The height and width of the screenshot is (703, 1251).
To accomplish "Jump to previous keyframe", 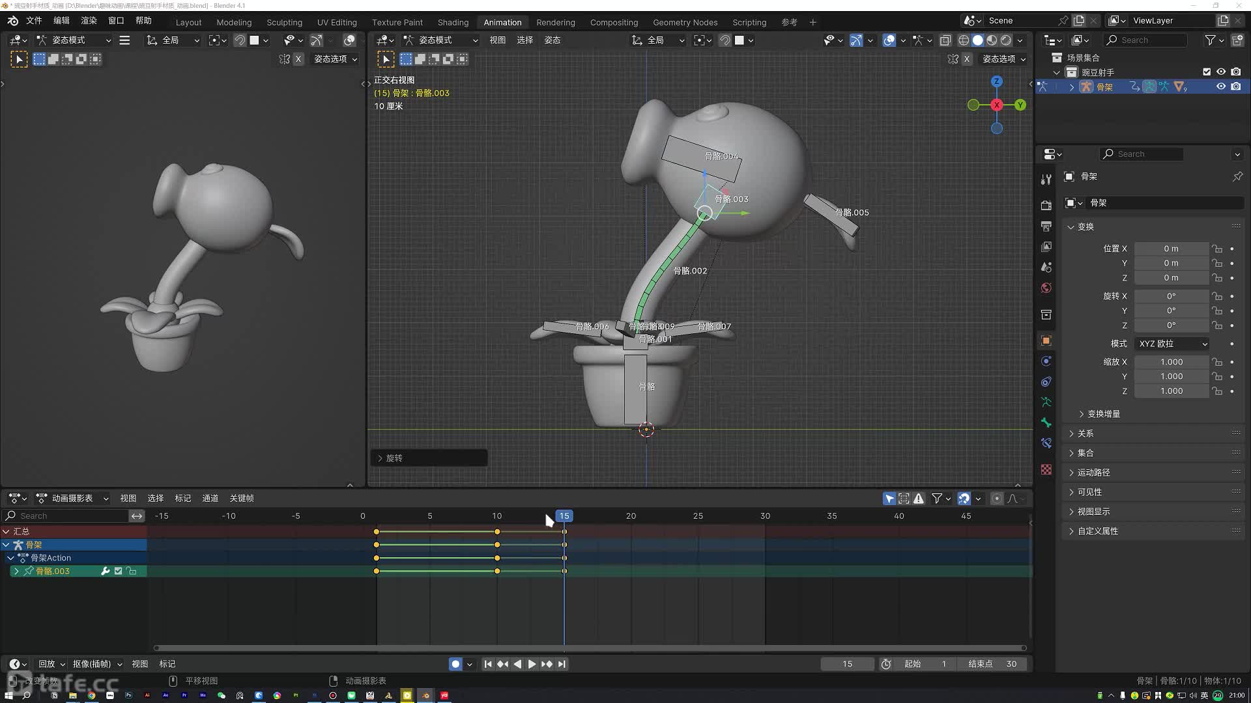I will click(502, 664).
